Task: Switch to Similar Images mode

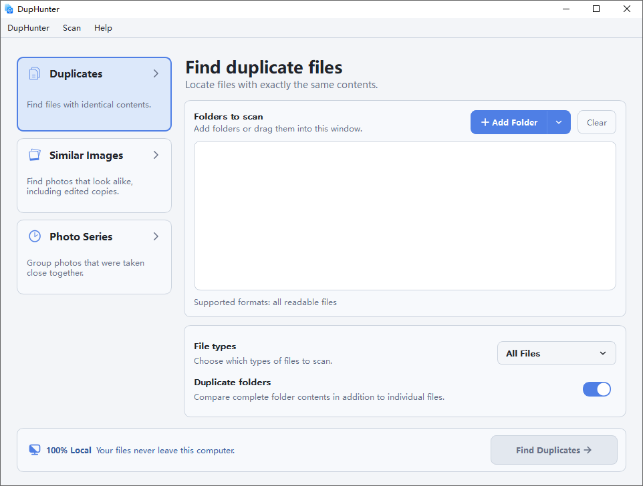Action: pyautogui.click(x=94, y=176)
